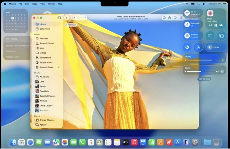Screen dimensions: 230x149
Task: Open the Fun Fun! album
Action: point(47,110)
